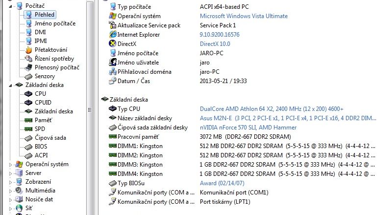Screen dimensions: 391x215
Task: Click the IPMI monitor icon
Action: [x=29, y=41]
